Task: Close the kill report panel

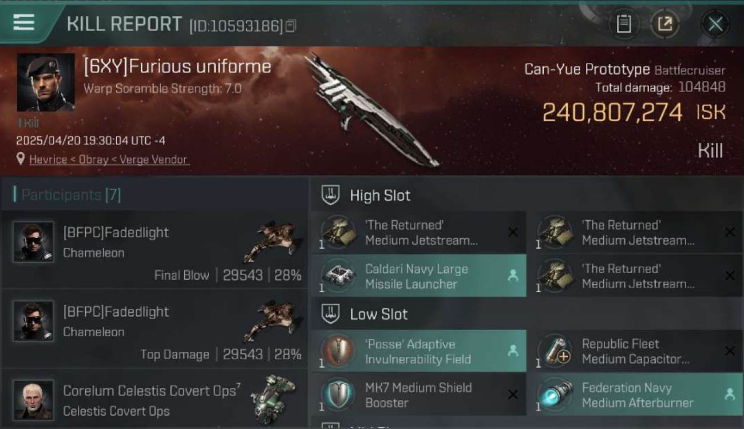Action: pyautogui.click(x=715, y=24)
